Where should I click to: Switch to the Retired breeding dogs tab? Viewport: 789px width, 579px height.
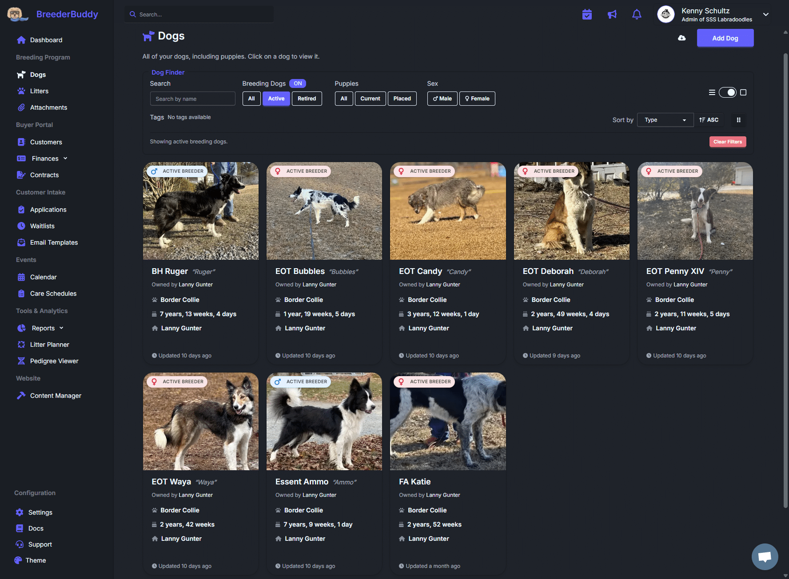(307, 98)
